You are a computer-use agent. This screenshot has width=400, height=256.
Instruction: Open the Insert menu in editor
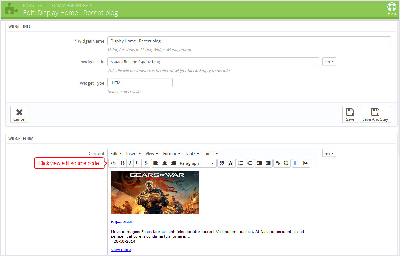click(134, 154)
